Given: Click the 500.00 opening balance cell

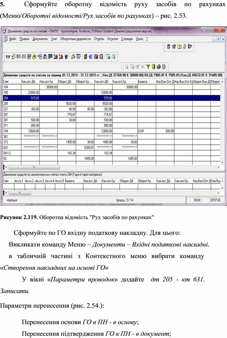Looking at the screenshot, I should click(x=30, y=120).
